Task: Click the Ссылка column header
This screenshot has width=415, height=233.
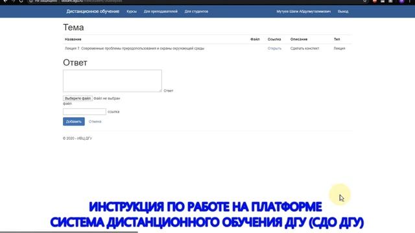Action: click(x=274, y=39)
